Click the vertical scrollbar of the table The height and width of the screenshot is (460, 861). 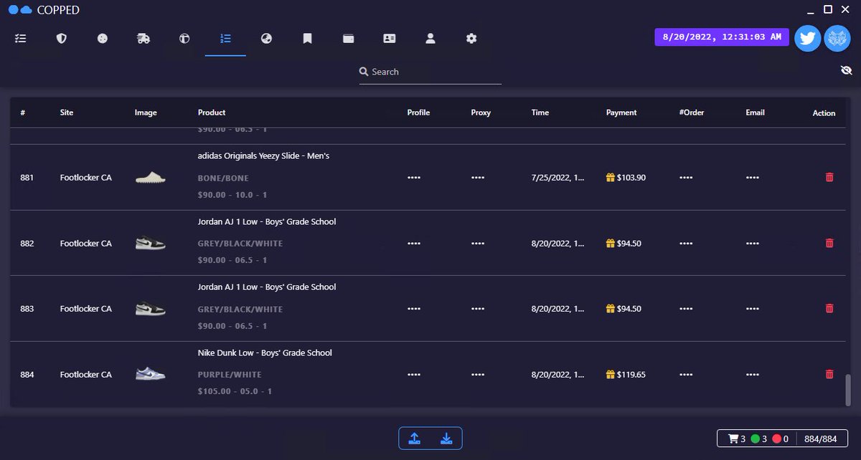[x=847, y=390]
